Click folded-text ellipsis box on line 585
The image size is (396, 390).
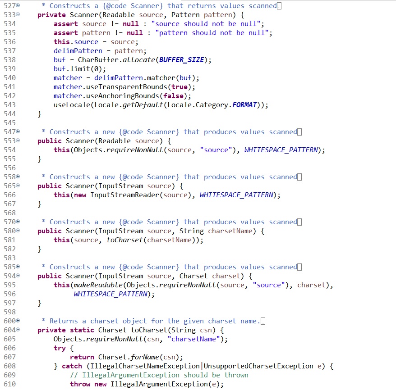(299, 267)
